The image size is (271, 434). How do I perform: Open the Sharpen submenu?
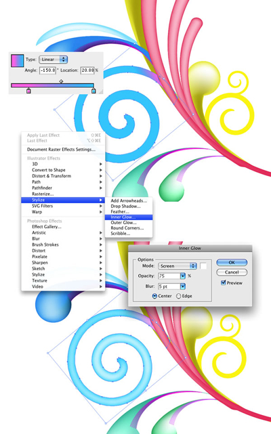[x=63, y=263]
